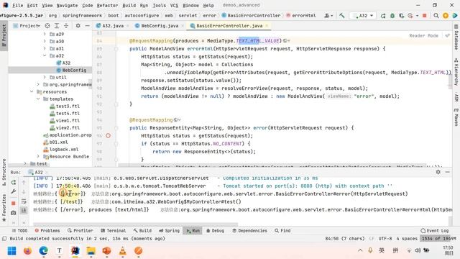The image size is (460, 259).
Task: Collapse the resources folder
Action: pos(32,91)
